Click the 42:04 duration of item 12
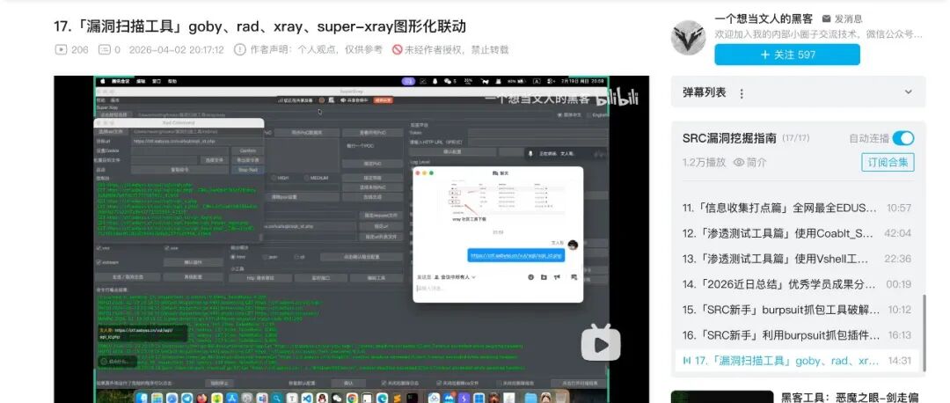This screenshot has height=403, width=950. coord(898,233)
